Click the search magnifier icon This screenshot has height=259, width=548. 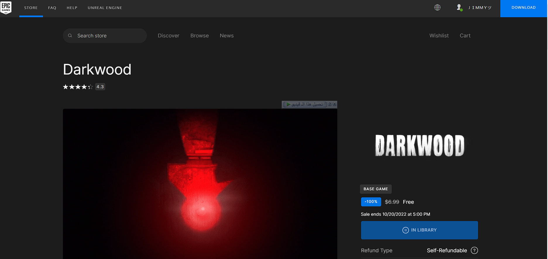[70, 36]
